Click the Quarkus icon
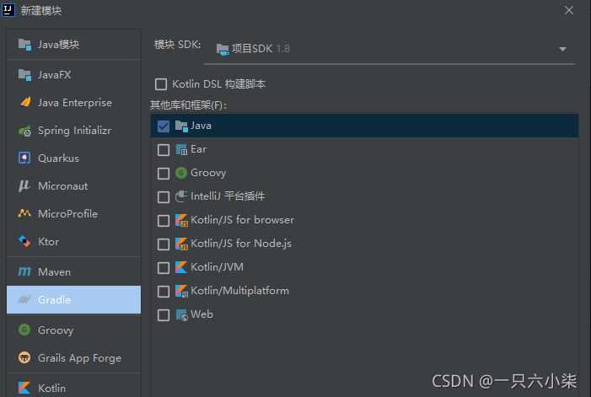This screenshot has height=397, width=591. (24, 158)
